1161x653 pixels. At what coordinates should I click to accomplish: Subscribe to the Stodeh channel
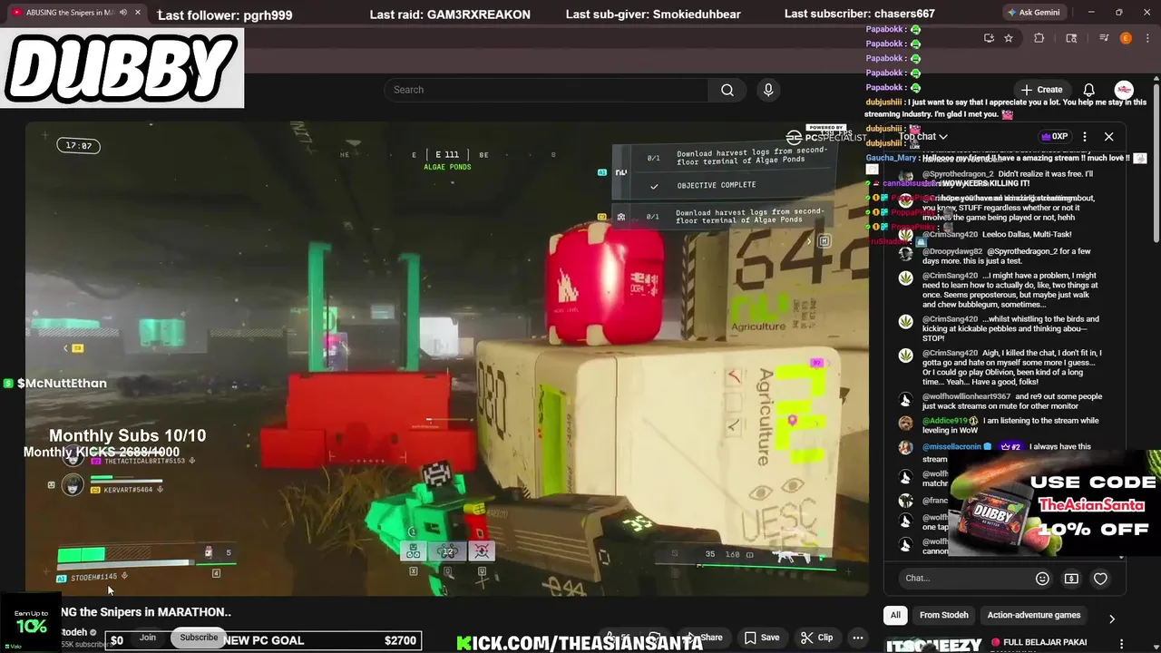coord(199,638)
